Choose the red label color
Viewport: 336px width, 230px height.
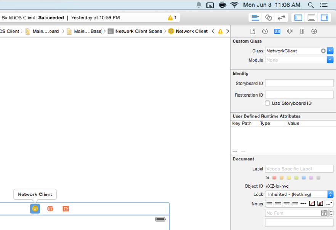(274, 178)
